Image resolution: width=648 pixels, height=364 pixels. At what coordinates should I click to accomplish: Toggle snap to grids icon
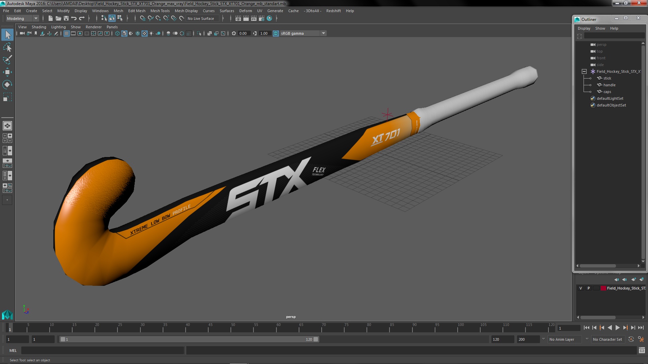pos(142,19)
